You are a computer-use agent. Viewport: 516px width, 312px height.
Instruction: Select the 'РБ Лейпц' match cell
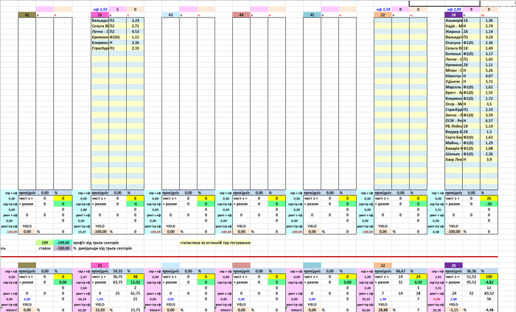point(454,126)
